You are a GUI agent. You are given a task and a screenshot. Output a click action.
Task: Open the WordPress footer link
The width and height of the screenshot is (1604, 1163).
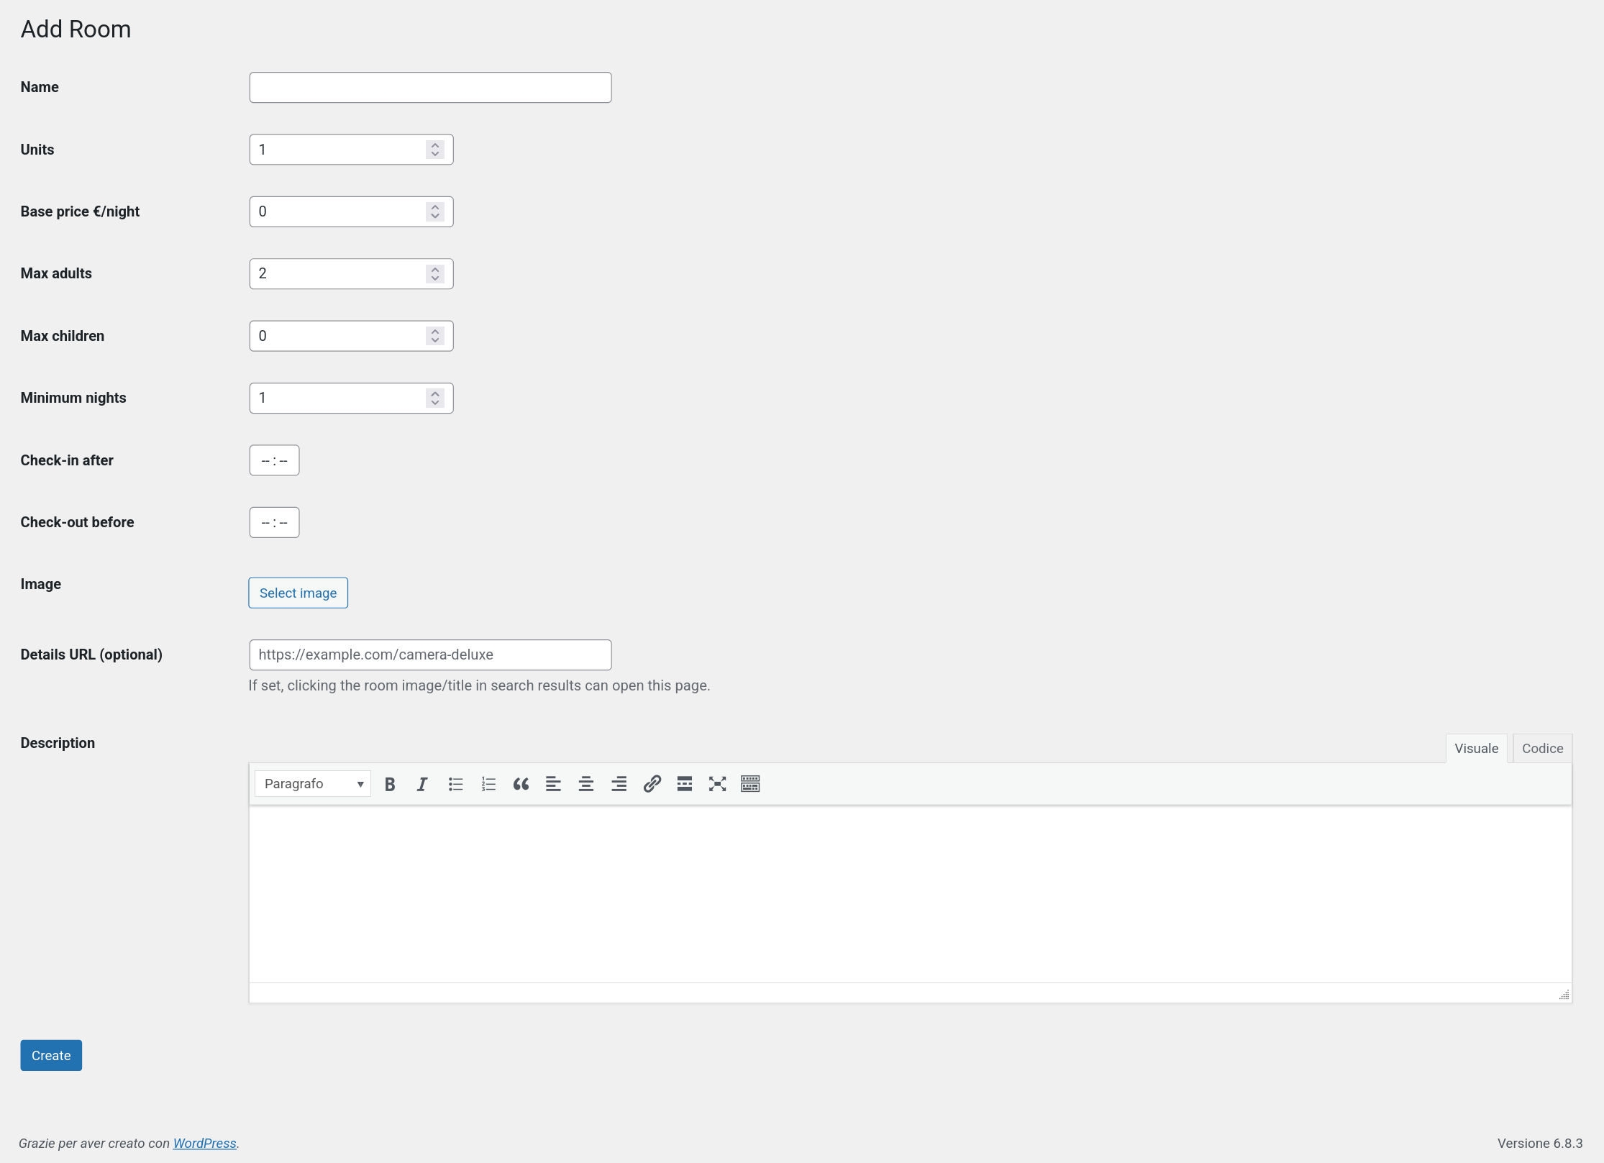click(x=204, y=1143)
